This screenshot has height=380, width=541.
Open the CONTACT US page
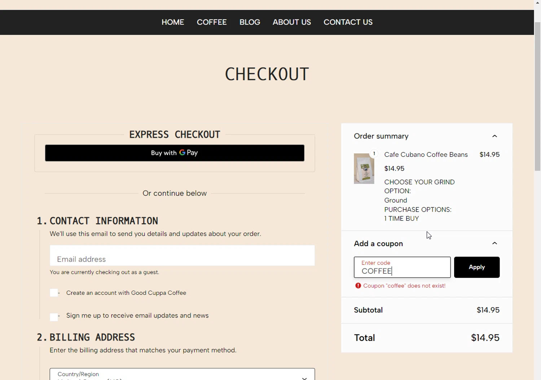(348, 22)
